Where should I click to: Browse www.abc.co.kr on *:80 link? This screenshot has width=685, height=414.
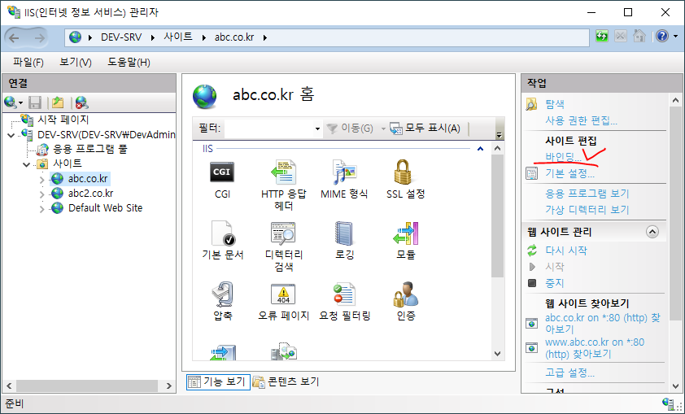595,348
